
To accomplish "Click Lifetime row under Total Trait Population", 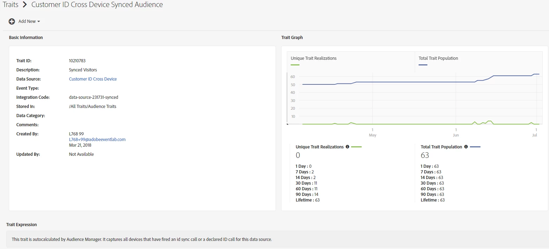I will pos(433,200).
